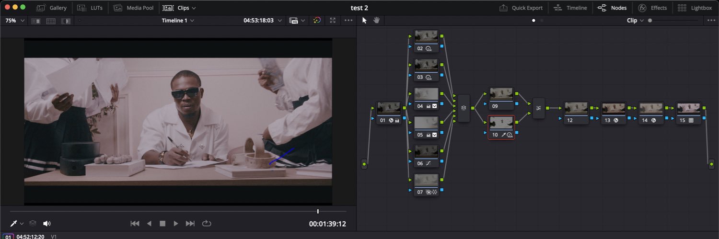
Task: Click the layer mixer node
Action: pos(464,108)
